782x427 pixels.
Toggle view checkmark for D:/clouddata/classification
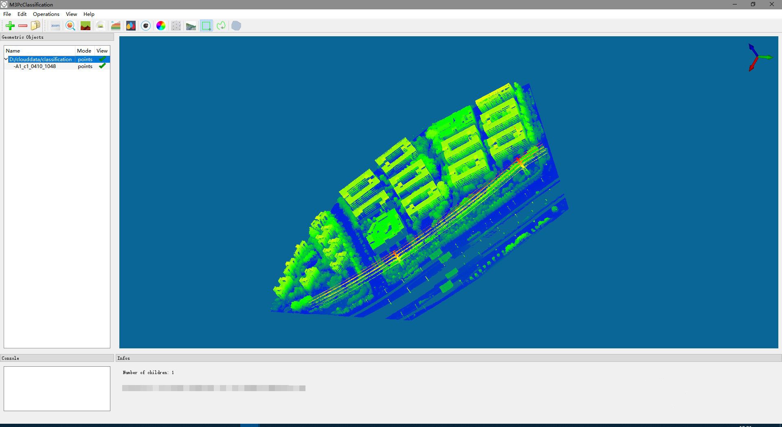pyautogui.click(x=102, y=59)
